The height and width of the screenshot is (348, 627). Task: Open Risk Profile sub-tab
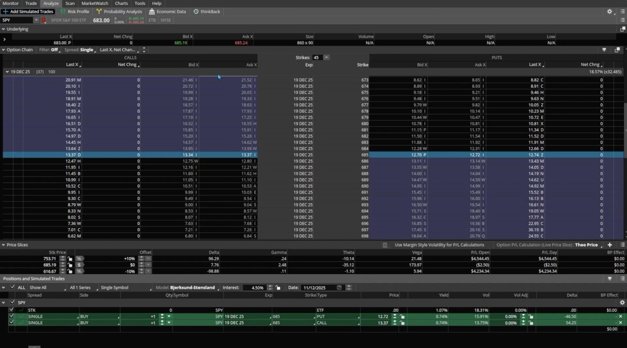[x=75, y=11]
